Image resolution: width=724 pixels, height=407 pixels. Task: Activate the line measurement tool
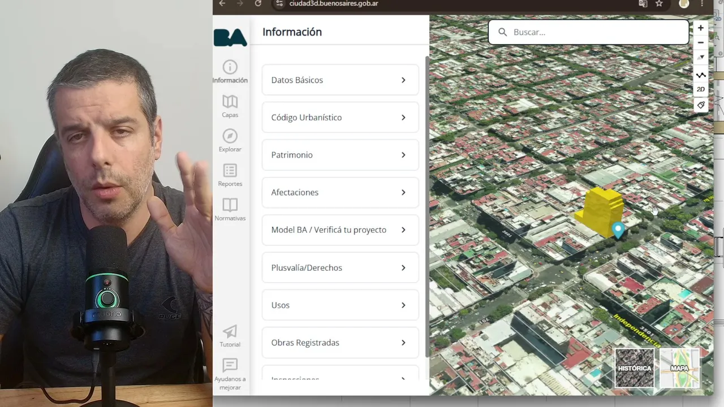701,75
